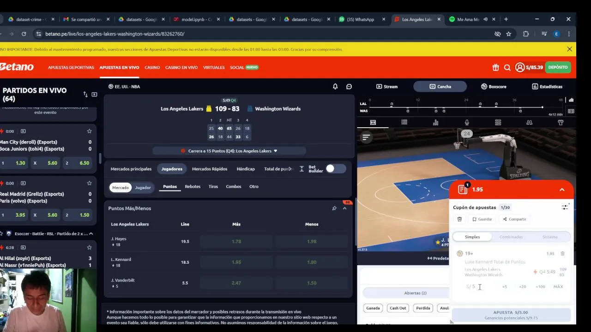Open the chat bubble icon

pos(349,86)
